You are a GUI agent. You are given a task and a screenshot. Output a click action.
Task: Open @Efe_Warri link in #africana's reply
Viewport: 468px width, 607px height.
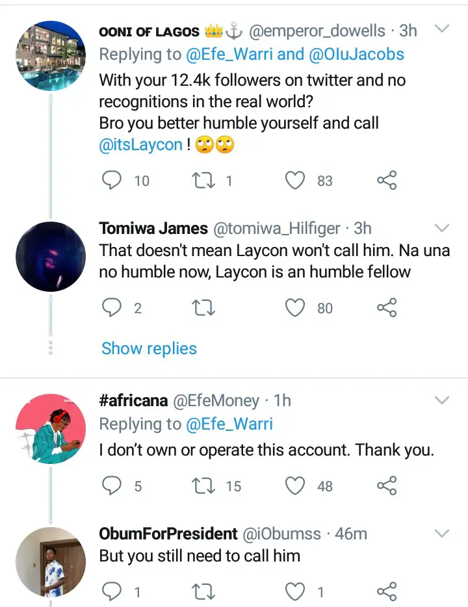(x=229, y=424)
